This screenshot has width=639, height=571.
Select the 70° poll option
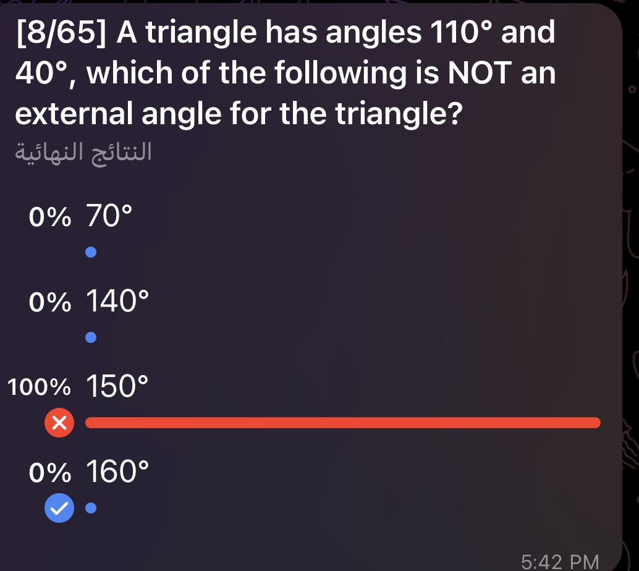[x=109, y=216]
